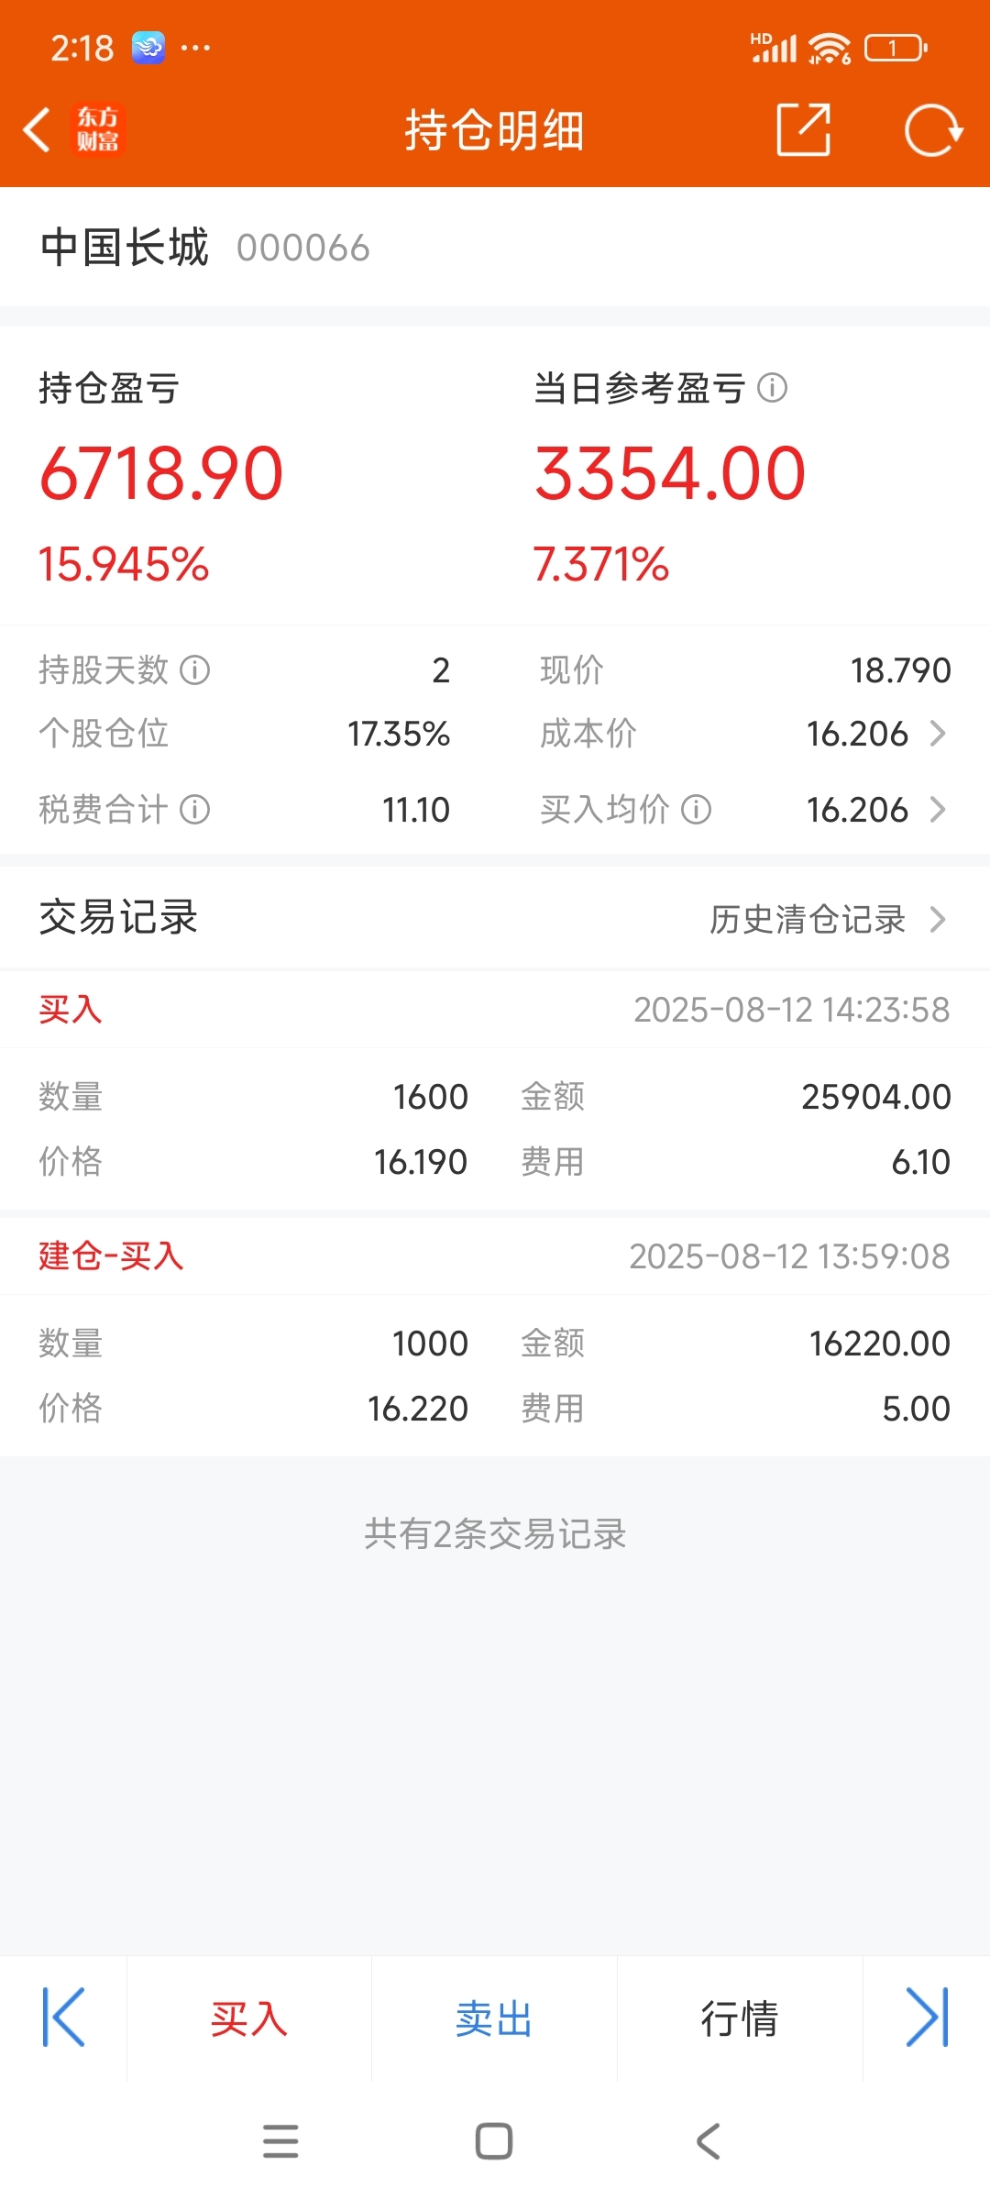Open the 建仓-买入 trade record

click(x=495, y=1337)
